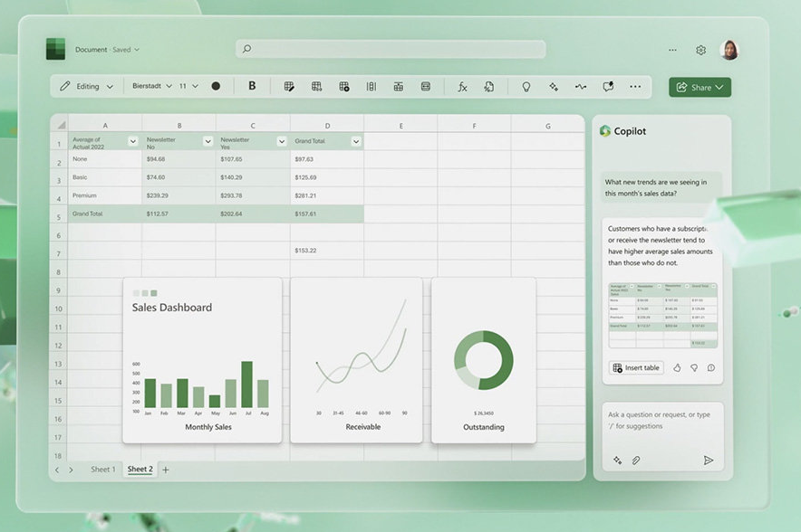Click cell containing $140.29
The image size is (801, 532).
pyautogui.click(x=253, y=177)
